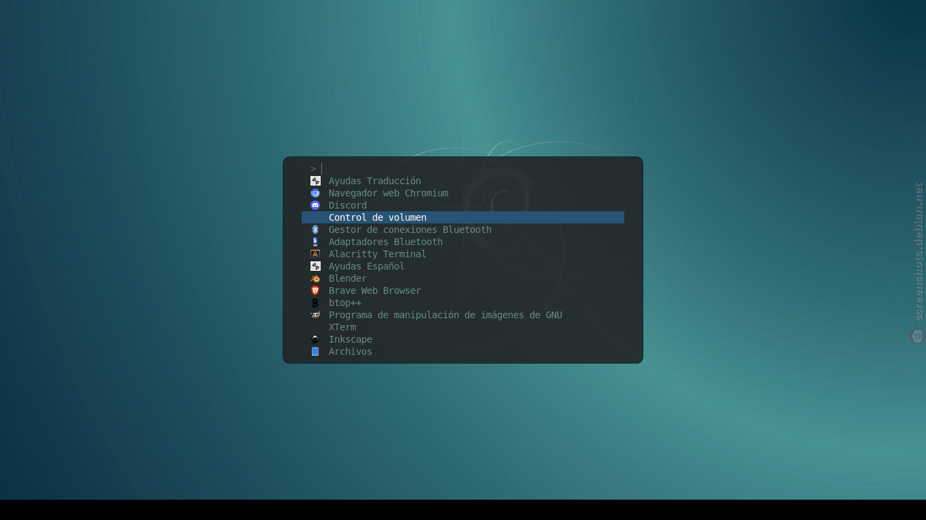Click the Inkscape icon
The height and width of the screenshot is (520, 926).
315,339
